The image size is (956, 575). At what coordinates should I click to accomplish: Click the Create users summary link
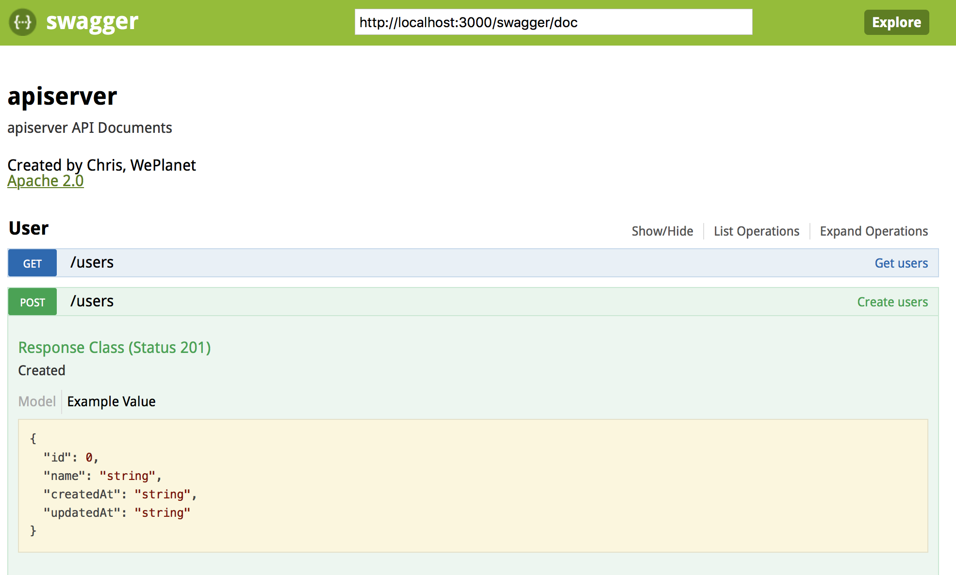[x=892, y=302]
